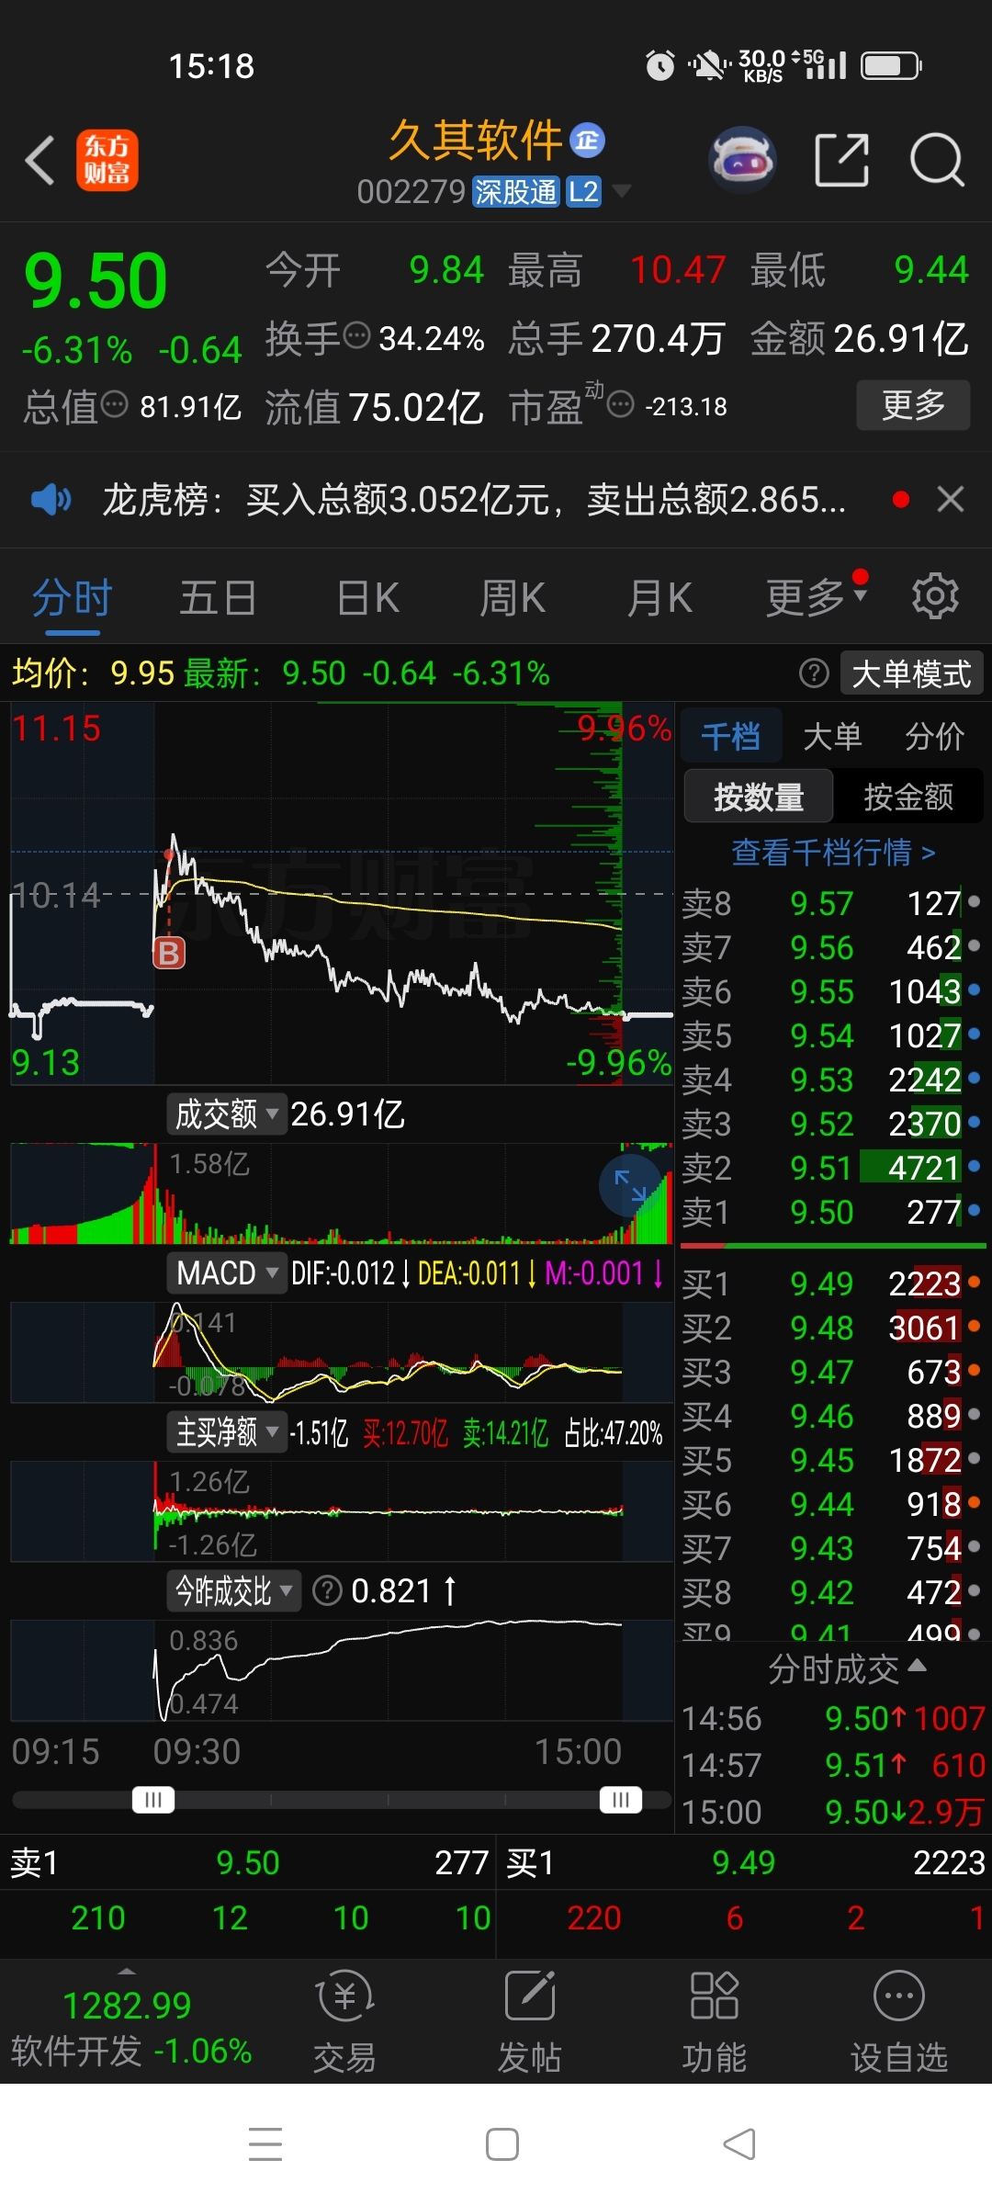Open 查看千档行情 link
This screenshot has height=2205, width=992.
(833, 852)
